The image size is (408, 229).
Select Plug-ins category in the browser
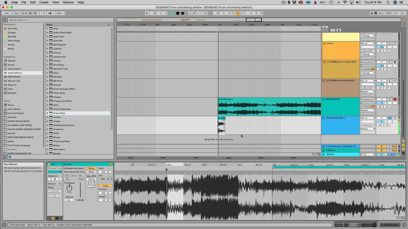tap(12, 85)
